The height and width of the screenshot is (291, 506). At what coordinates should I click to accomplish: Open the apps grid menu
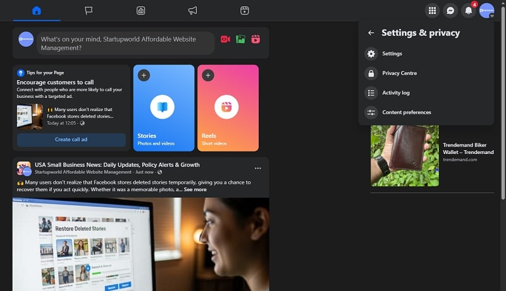click(433, 10)
